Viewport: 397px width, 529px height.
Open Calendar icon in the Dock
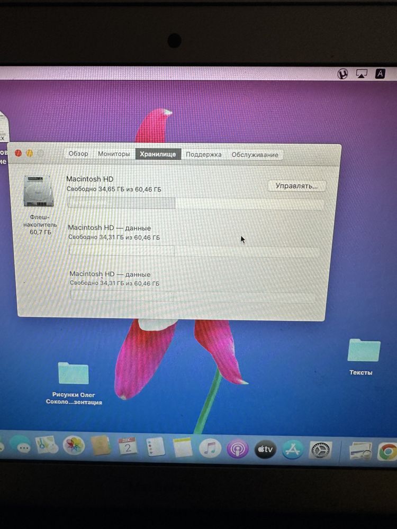pyautogui.click(x=128, y=446)
